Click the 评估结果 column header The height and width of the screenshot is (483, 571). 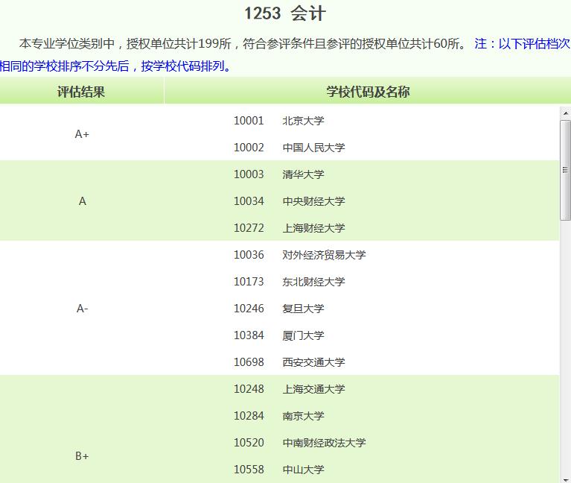pyautogui.click(x=81, y=92)
